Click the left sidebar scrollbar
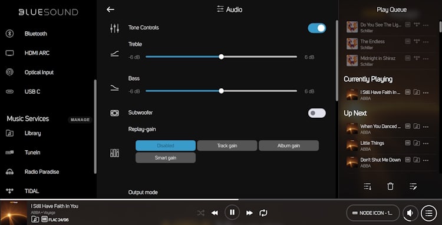The image size is (442, 225). click(95, 127)
